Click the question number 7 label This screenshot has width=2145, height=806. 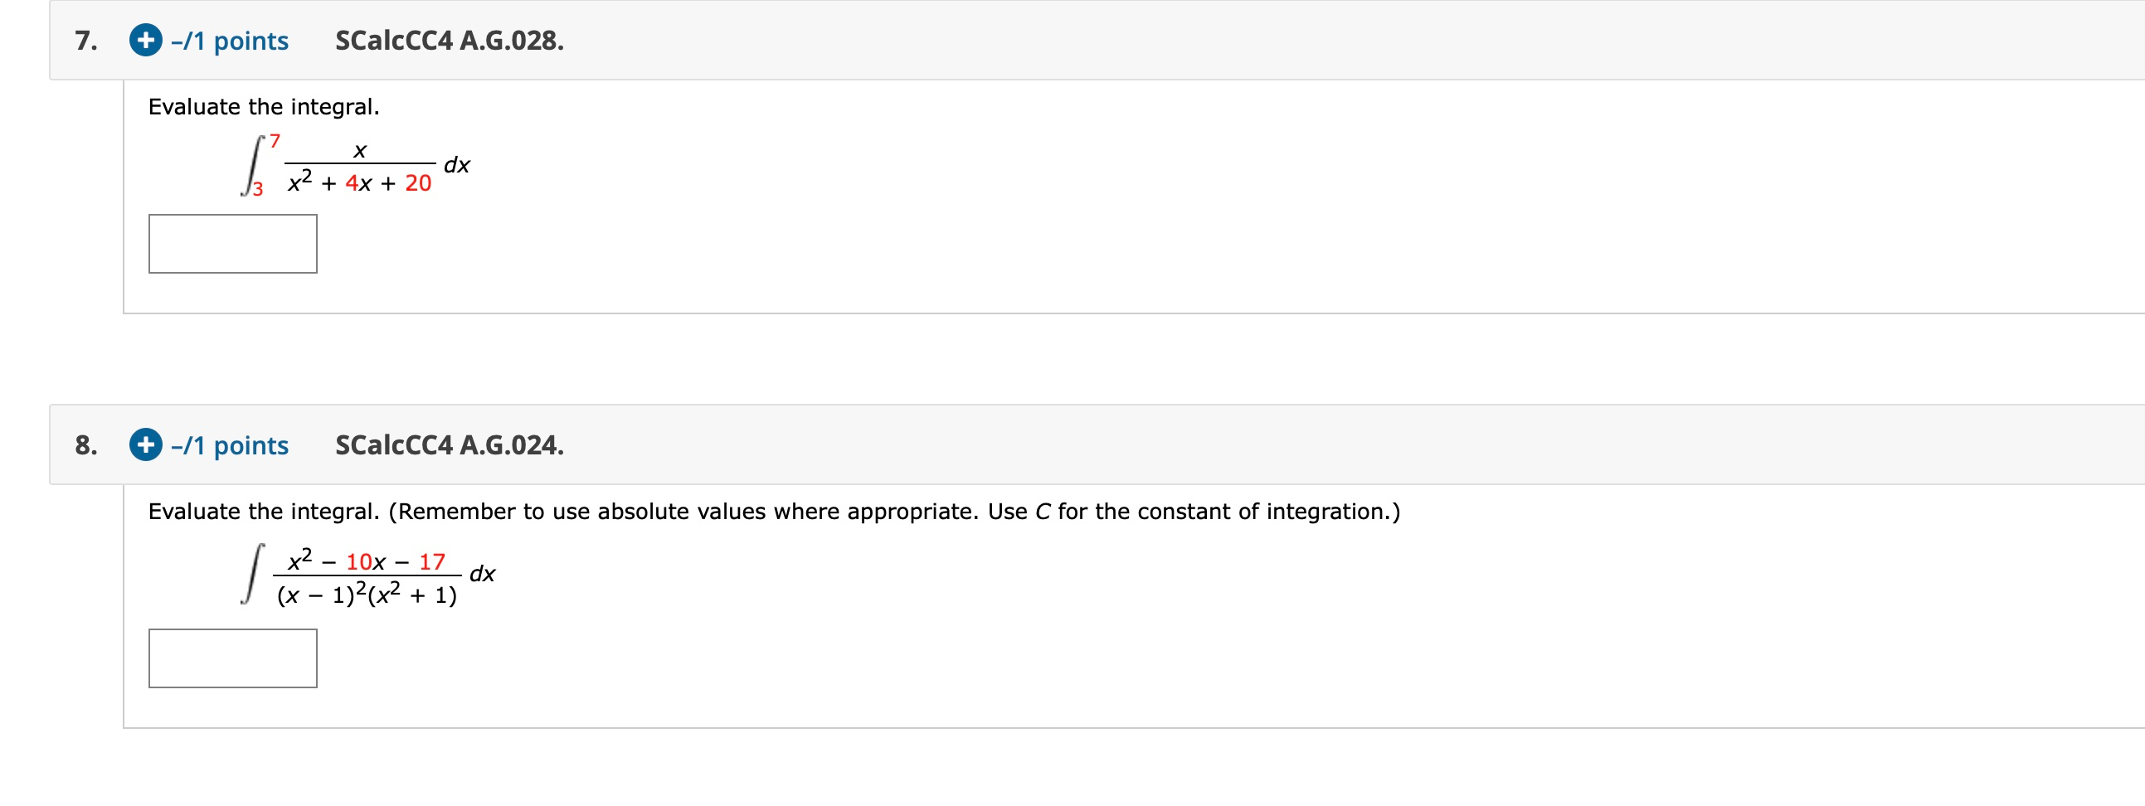pos(85,41)
